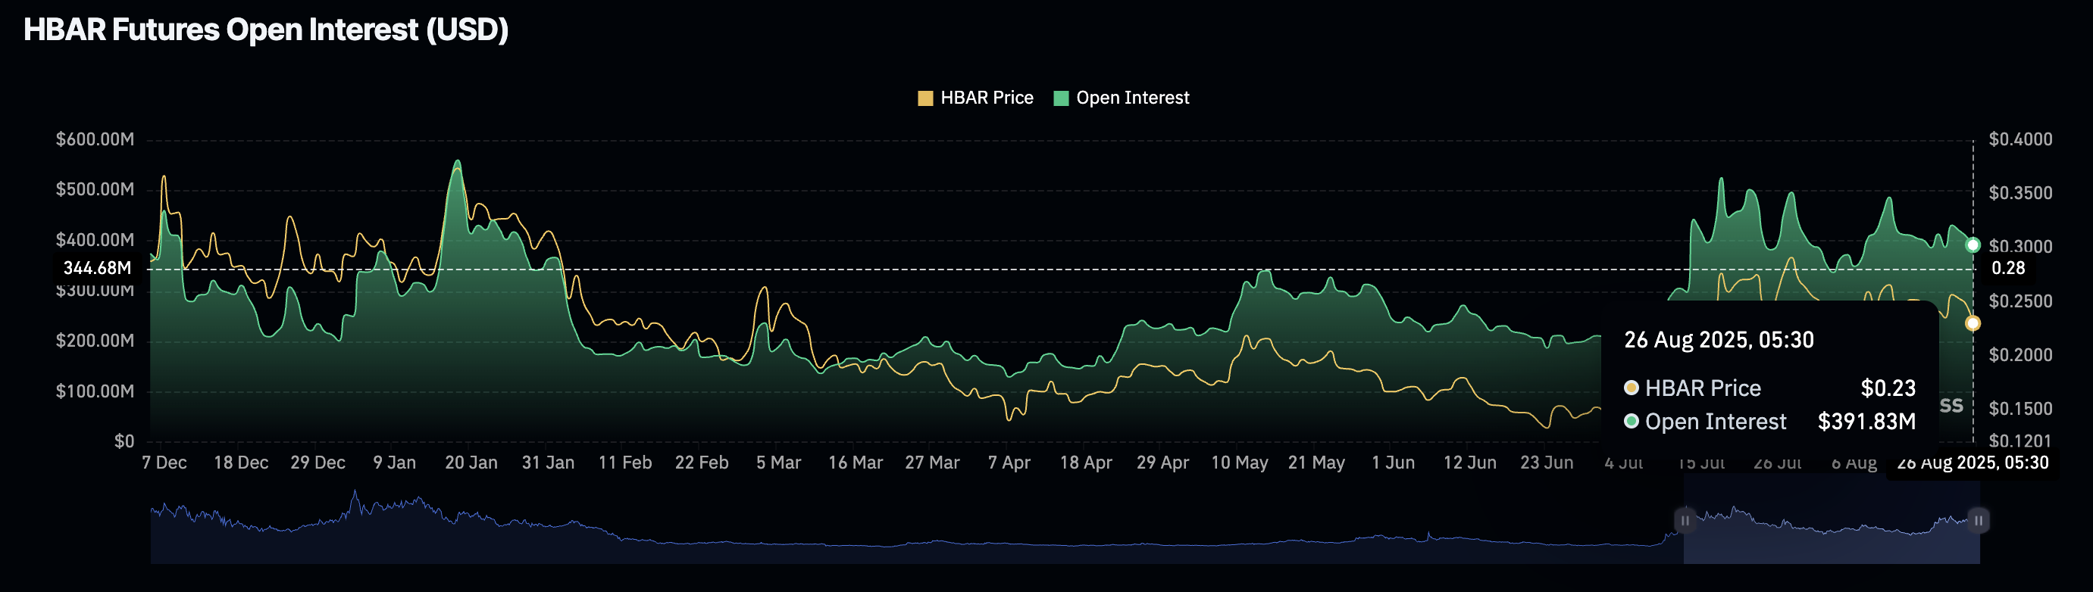Click the 344.68M crosshair label on the left axis
2093x592 pixels.
97,268
